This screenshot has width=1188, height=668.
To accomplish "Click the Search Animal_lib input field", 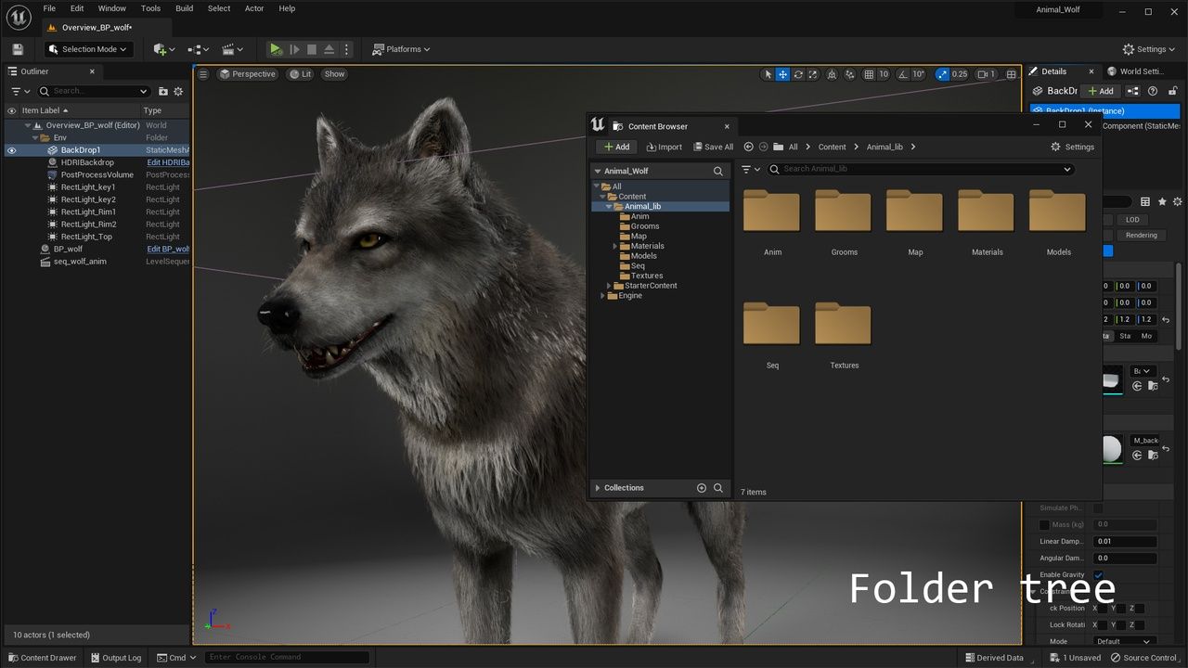I will (919, 169).
